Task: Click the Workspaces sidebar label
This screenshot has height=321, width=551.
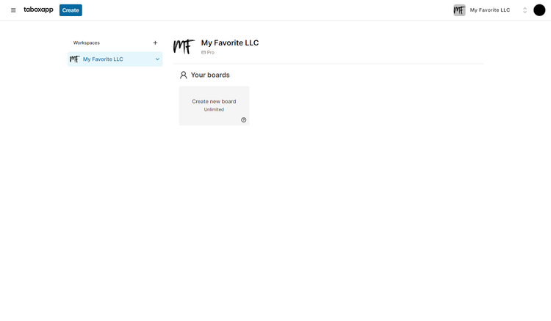Action: pyautogui.click(x=86, y=43)
